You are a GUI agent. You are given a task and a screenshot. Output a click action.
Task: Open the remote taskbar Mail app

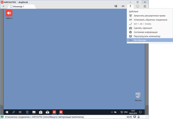click(47, 112)
